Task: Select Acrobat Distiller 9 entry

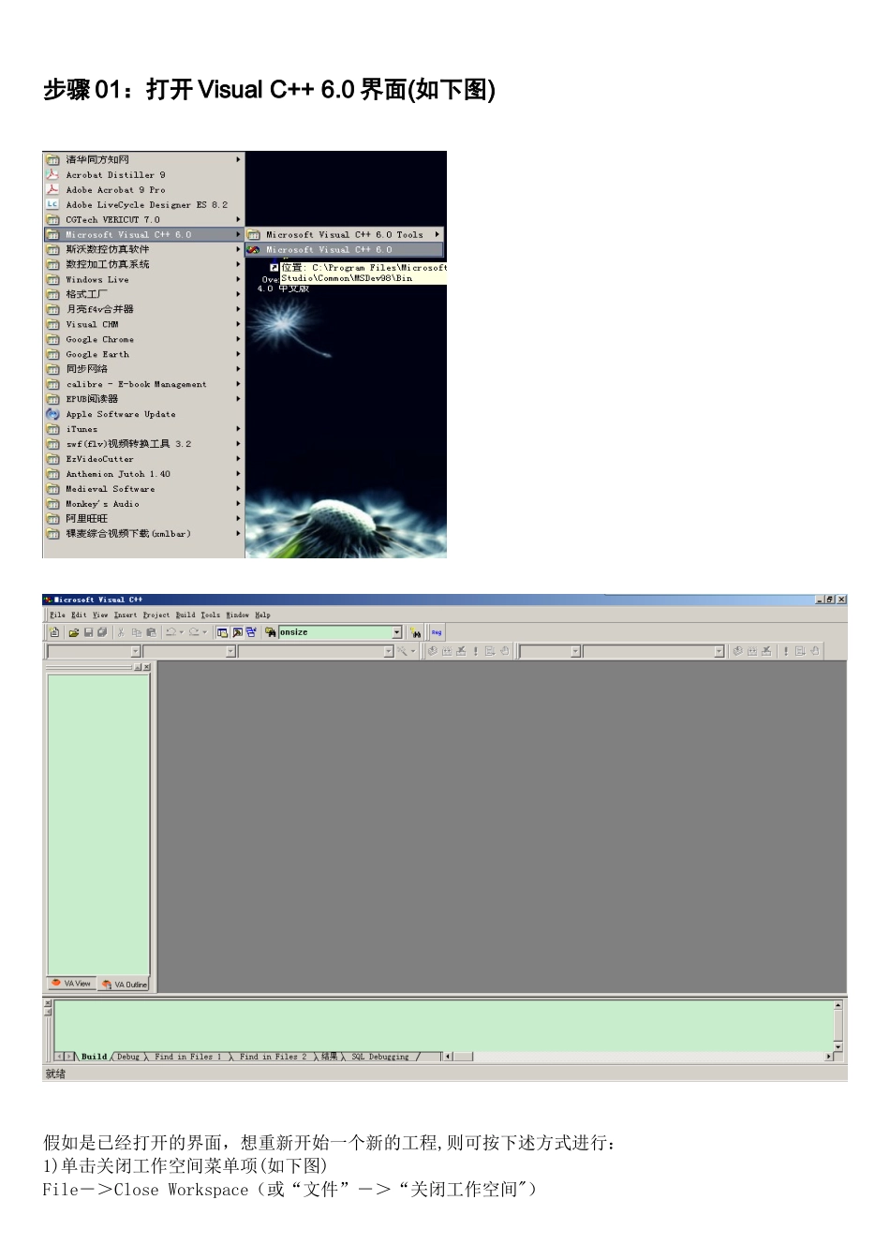Action: click(x=143, y=175)
